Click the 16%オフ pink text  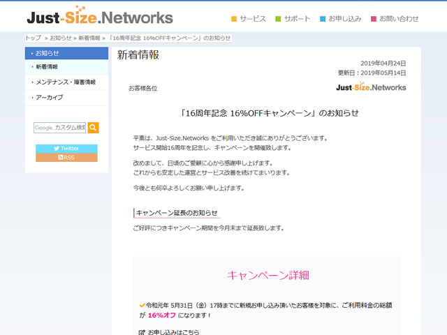[161, 315]
